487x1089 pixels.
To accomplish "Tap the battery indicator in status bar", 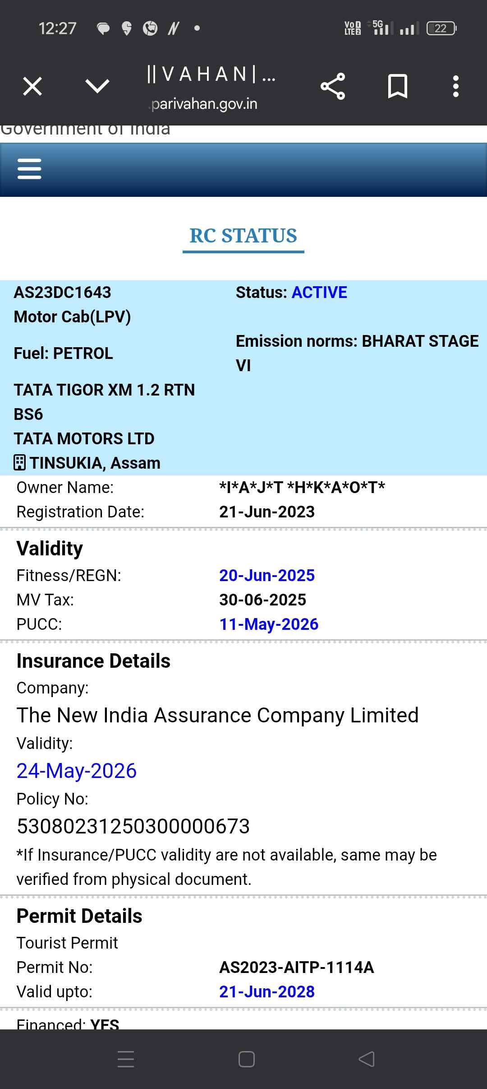I will [441, 28].
